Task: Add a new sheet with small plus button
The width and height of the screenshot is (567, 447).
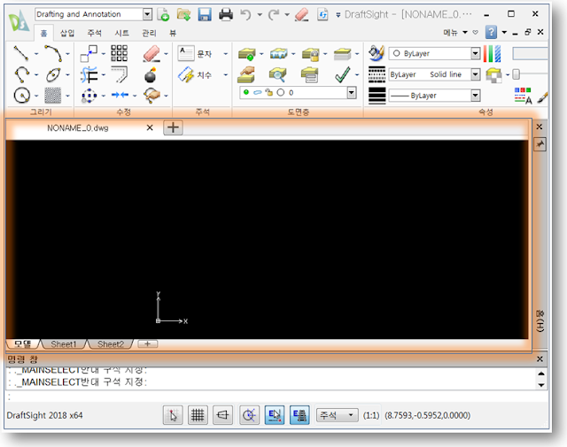Action: click(148, 344)
